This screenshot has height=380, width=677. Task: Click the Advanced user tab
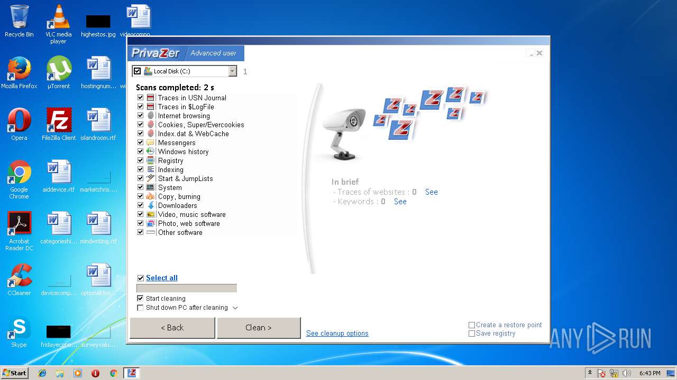coord(213,53)
